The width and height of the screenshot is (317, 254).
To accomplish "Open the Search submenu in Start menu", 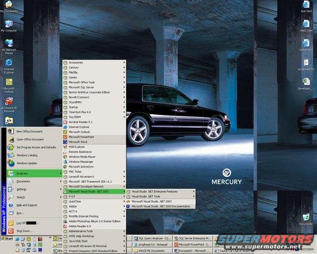I will pyautogui.click(x=34, y=197).
